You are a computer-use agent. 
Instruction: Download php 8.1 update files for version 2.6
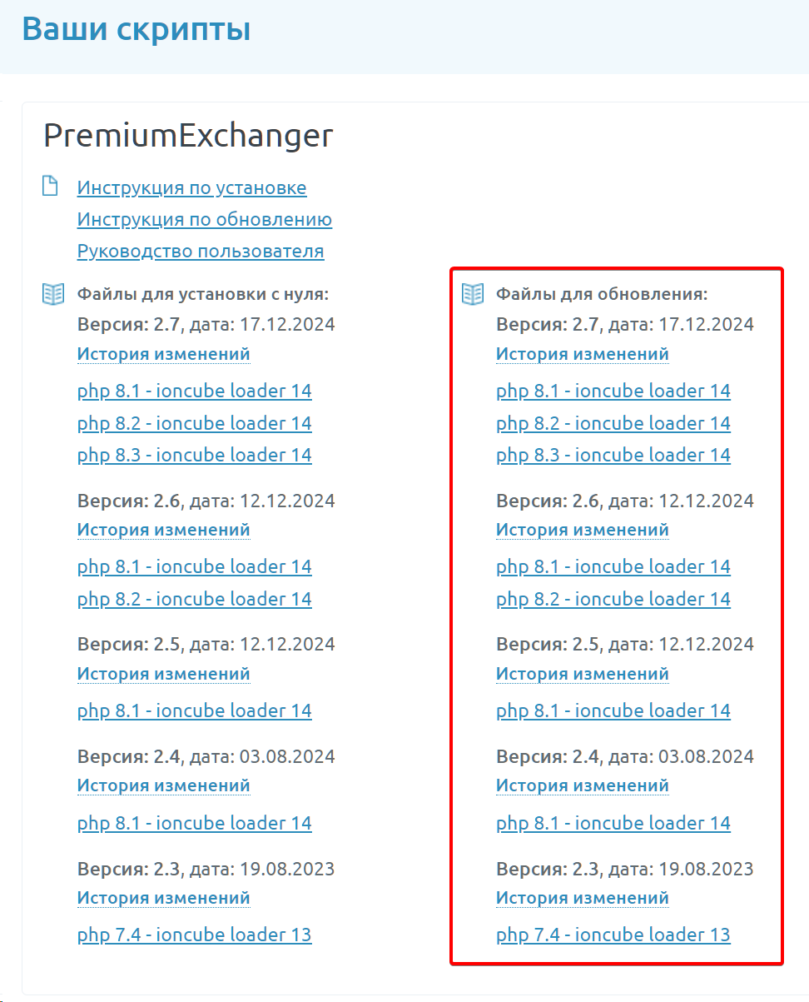click(613, 567)
